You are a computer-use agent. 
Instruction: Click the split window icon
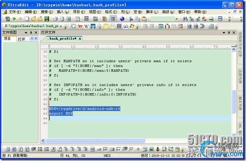click(220, 19)
